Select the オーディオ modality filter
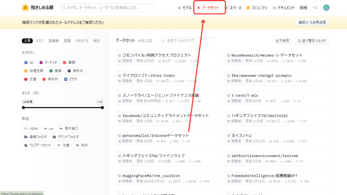Image resolution: width=347 pixels, height=195 pixels. click(x=48, y=63)
